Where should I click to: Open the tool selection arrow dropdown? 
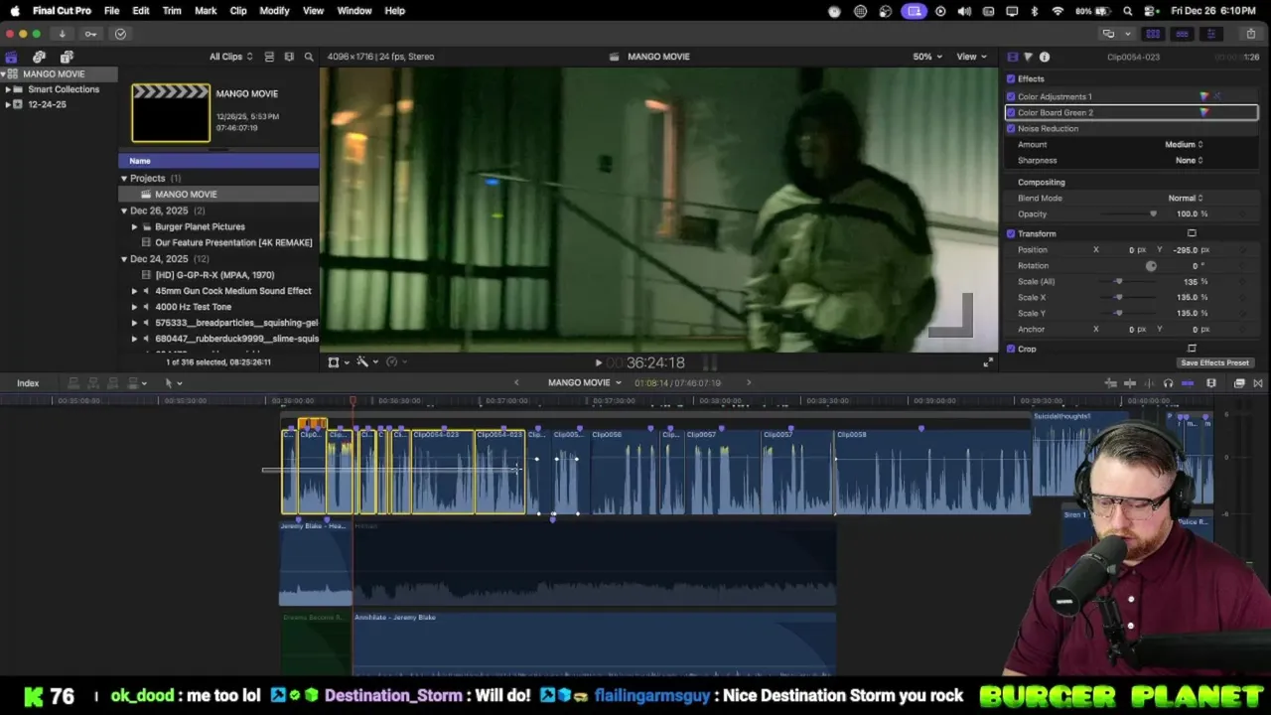click(173, 383)
